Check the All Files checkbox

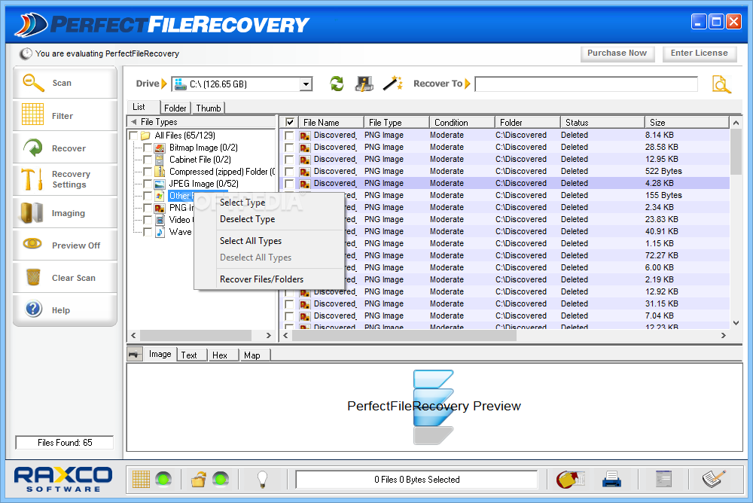pos(133,136)
